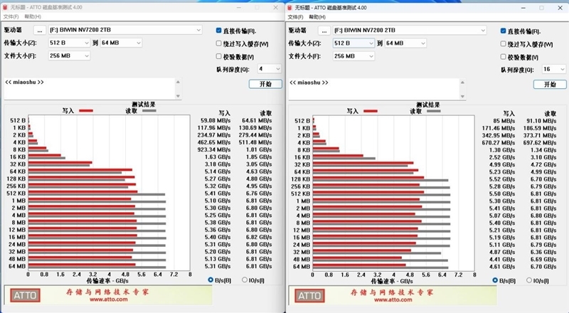569x313 pixels.
Task: Click 6.82 GB/s read value, left window
Action: click(259, 237)
